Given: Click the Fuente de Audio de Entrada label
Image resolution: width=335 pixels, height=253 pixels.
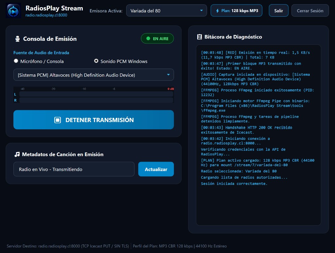Looking at the screenshot, I should point(41,53).
